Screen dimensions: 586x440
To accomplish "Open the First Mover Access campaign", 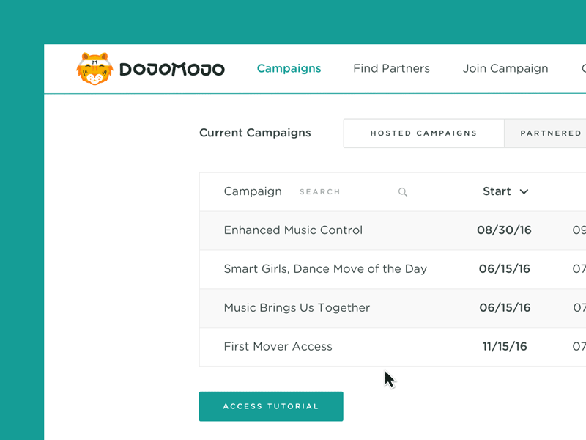I will (278, 347).
